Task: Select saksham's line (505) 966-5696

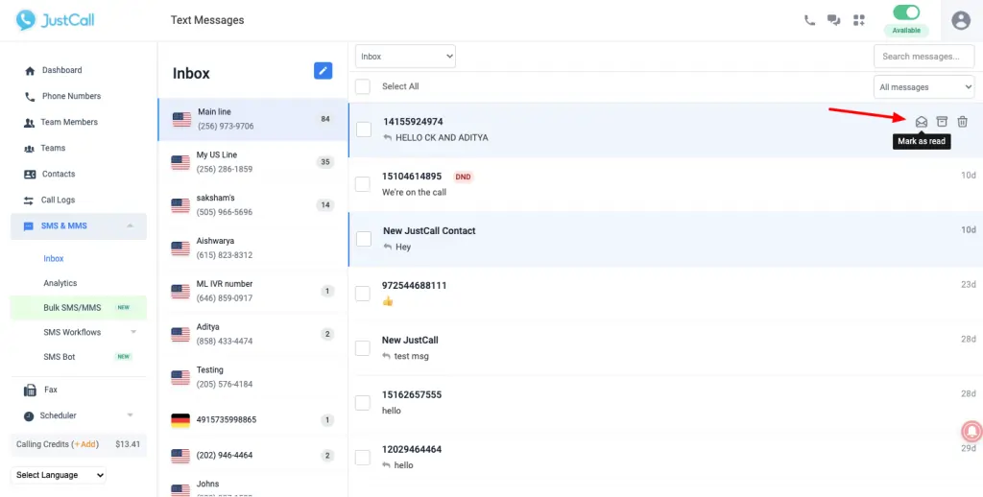Action: click(252, 205)
